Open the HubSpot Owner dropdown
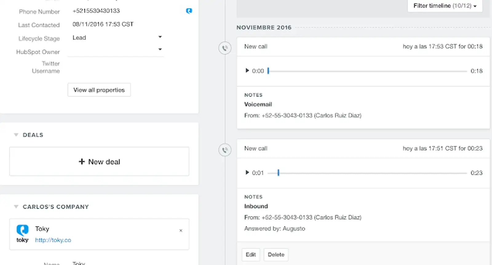This screenshot has width=492, height=265. (x=160, y=49)
